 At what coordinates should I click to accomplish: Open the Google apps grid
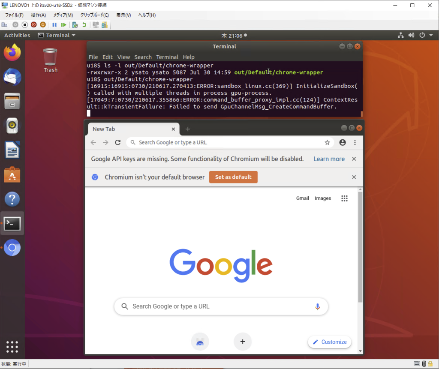tap(344, 198)
